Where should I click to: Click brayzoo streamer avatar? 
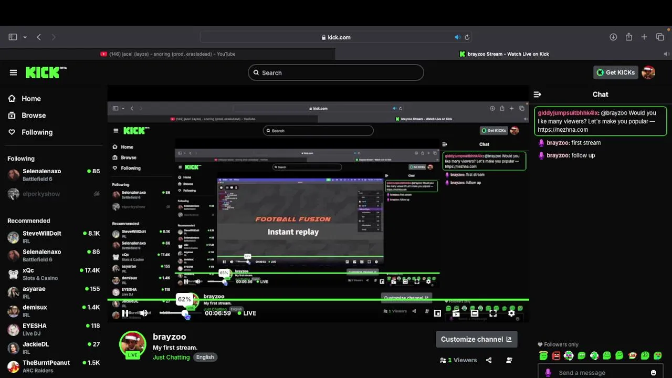coord(132,345)
